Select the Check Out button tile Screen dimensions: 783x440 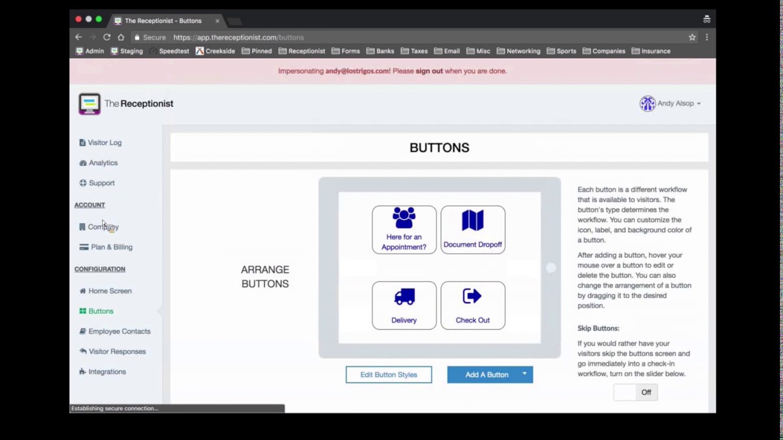point(473,306)
